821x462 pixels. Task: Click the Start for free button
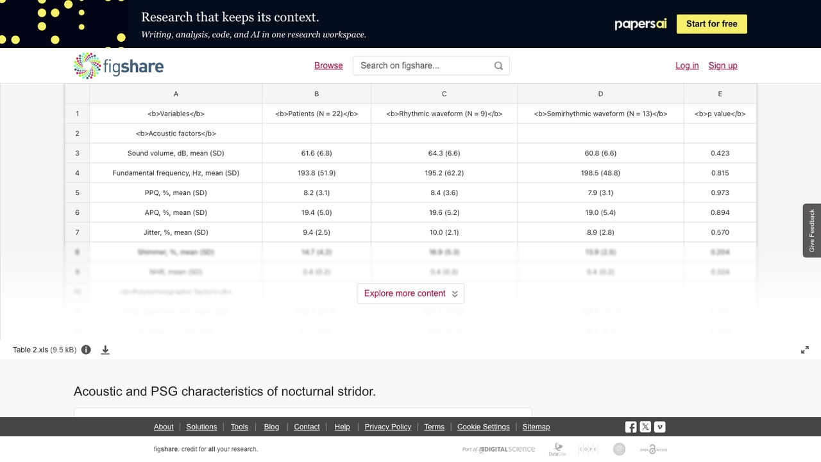[x=712, y=24]
